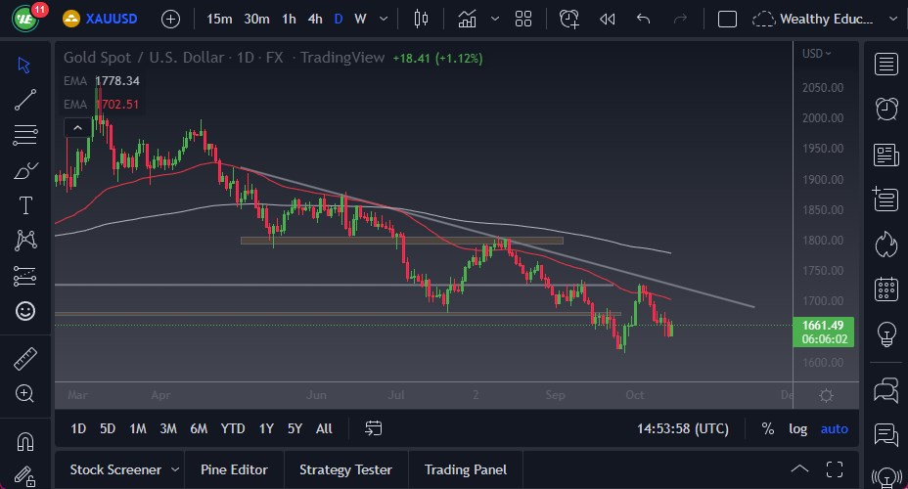Toggle percent scale on price axis
Viewport: 908px width, 489px height.
[768, 428]
